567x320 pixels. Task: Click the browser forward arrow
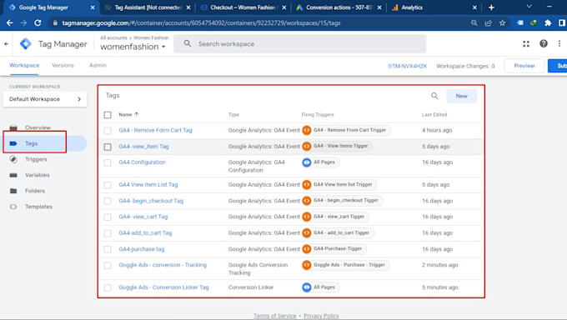pyautogui.click(x=23, y=22)
